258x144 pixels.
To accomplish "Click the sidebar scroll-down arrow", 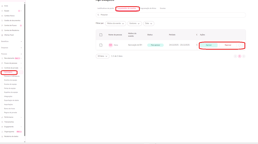I will point(25,142).
